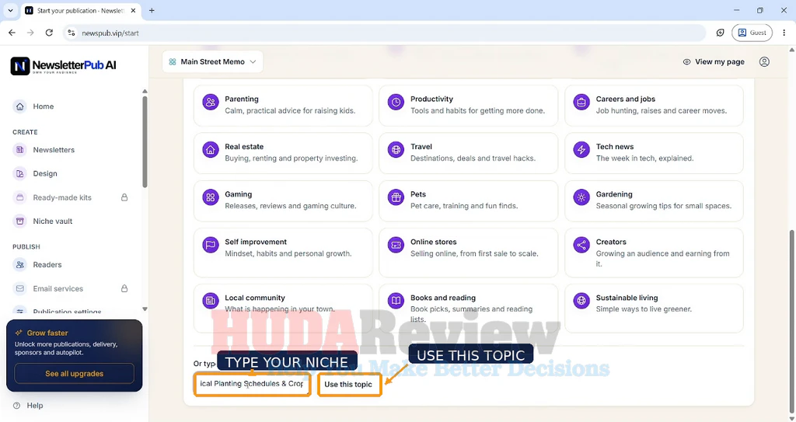Screen dimensions: 796x422
Task: Select the Online stores icon
Action: (396, 245)
